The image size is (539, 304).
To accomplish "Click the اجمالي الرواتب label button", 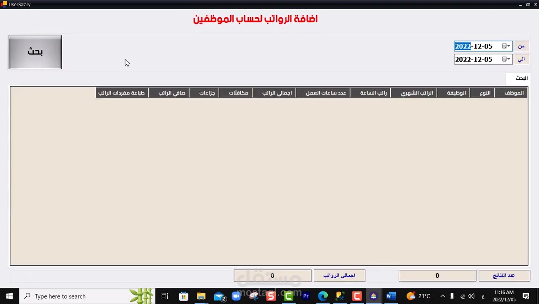I will pos(339,276).
